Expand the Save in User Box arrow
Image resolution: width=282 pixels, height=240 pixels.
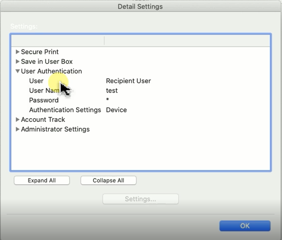click(x=17, y=62)
